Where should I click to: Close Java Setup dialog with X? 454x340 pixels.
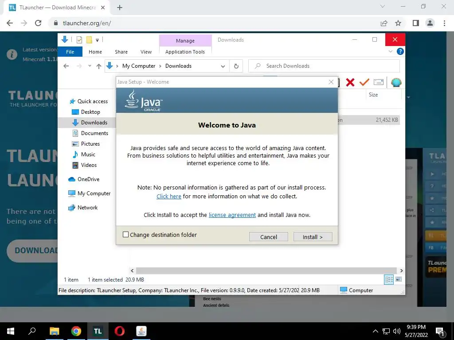[331, 82]
